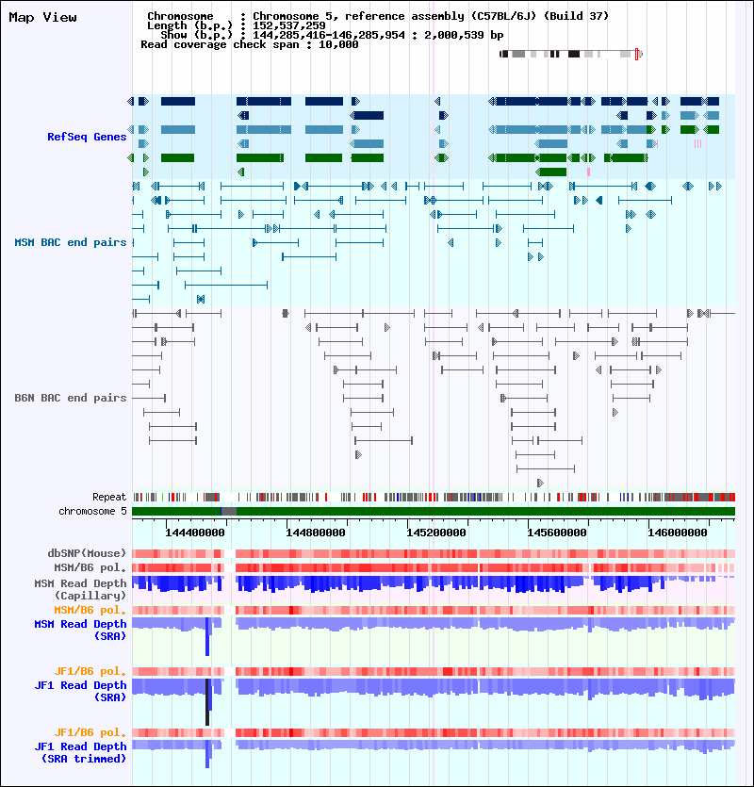
Task: Click the tall blue spike in MSM Read Depth (SRA)
Action: [207, 636]
